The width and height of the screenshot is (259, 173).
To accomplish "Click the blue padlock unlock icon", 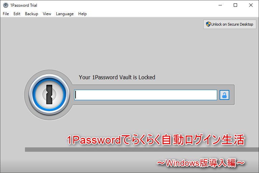I will pos(224,95).
